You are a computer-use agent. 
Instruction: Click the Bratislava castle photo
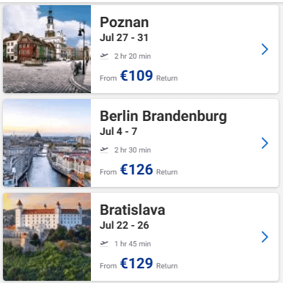tap(47, 237)
